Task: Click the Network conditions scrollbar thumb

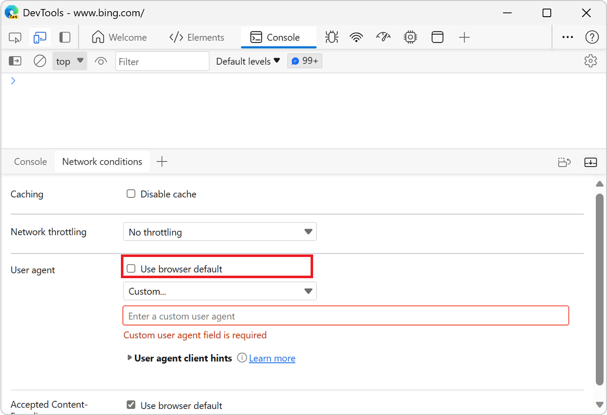Action: pyautogui.click(x=600, y=290)
